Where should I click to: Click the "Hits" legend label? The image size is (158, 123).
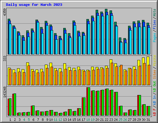155,13
